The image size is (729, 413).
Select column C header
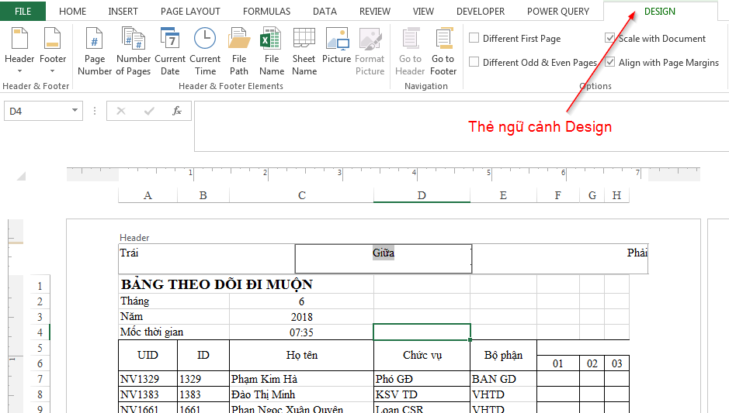302,195
